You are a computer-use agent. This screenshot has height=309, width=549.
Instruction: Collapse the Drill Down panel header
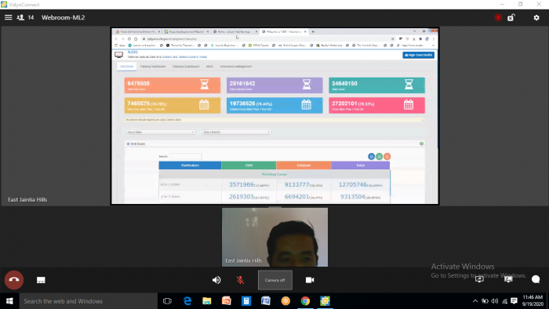click(136, 144)
